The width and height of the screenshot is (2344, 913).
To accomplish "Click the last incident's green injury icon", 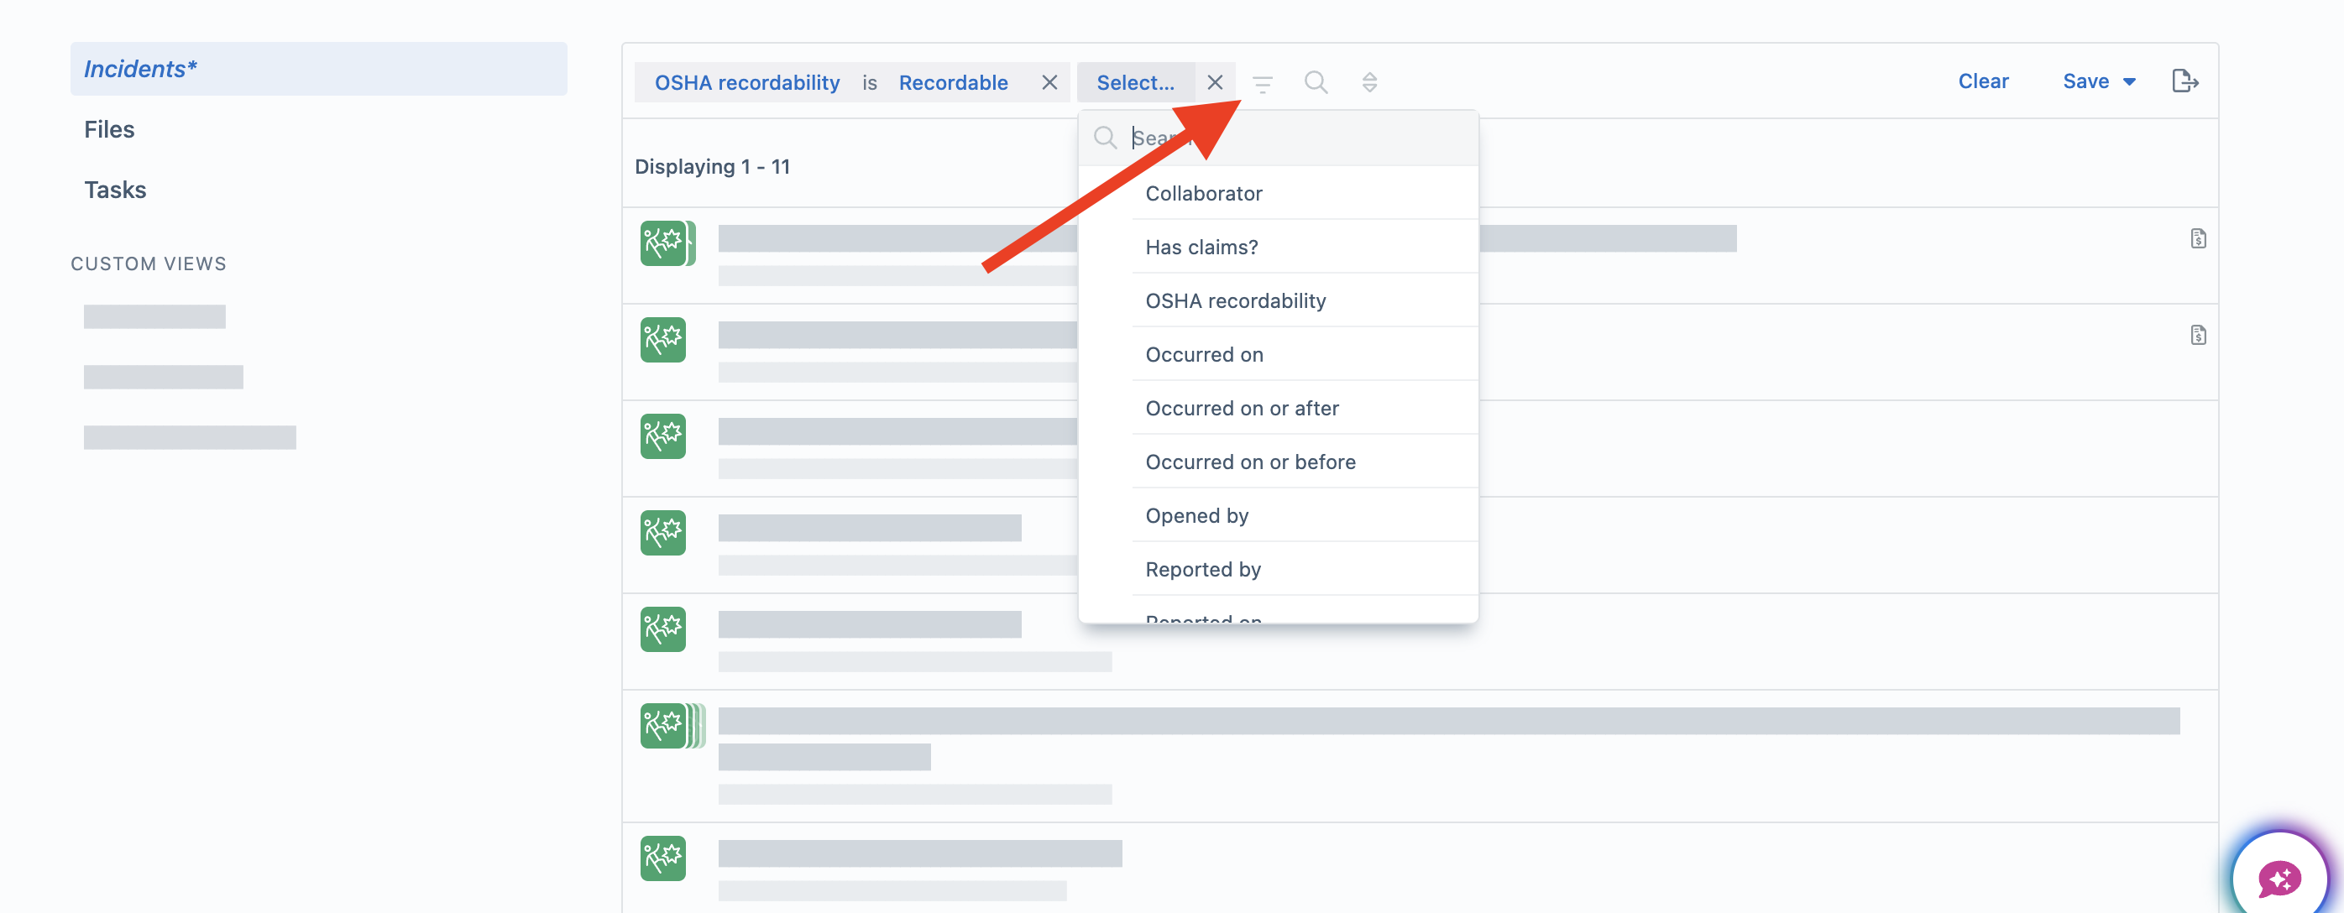I will point(663,858).
